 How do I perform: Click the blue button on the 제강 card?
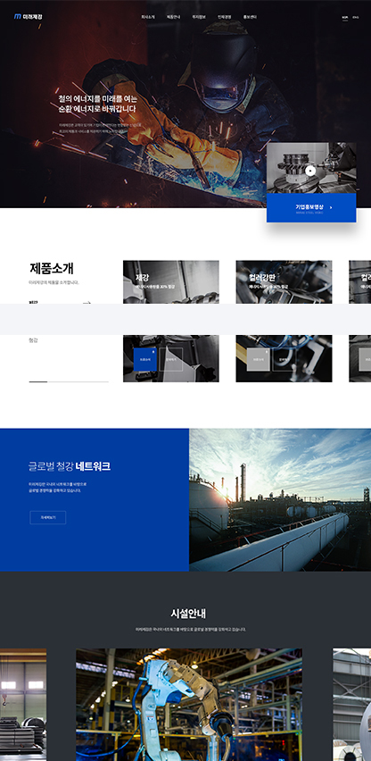point(145,359)
